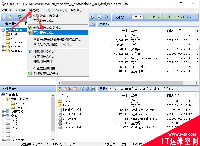Screen dimensions: 200x146
Task: Click the My Computer icon in local tree
Action: 3,94
